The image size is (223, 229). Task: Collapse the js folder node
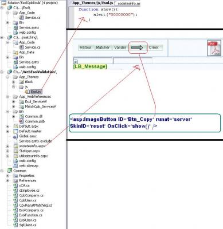click(x=14, y=87)
